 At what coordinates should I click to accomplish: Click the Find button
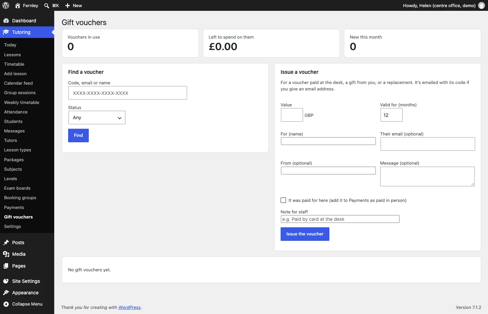pyautogui.click(x=78, y=135)
